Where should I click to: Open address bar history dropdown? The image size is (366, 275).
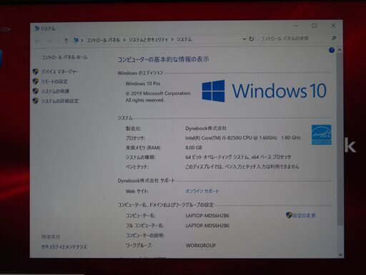(x=244, y=39)
